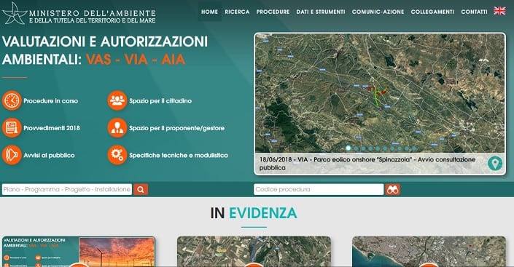Viewport: 514px width, 267px height.
Task: Open the PROCEDURE menu
Action: point(273,12)
